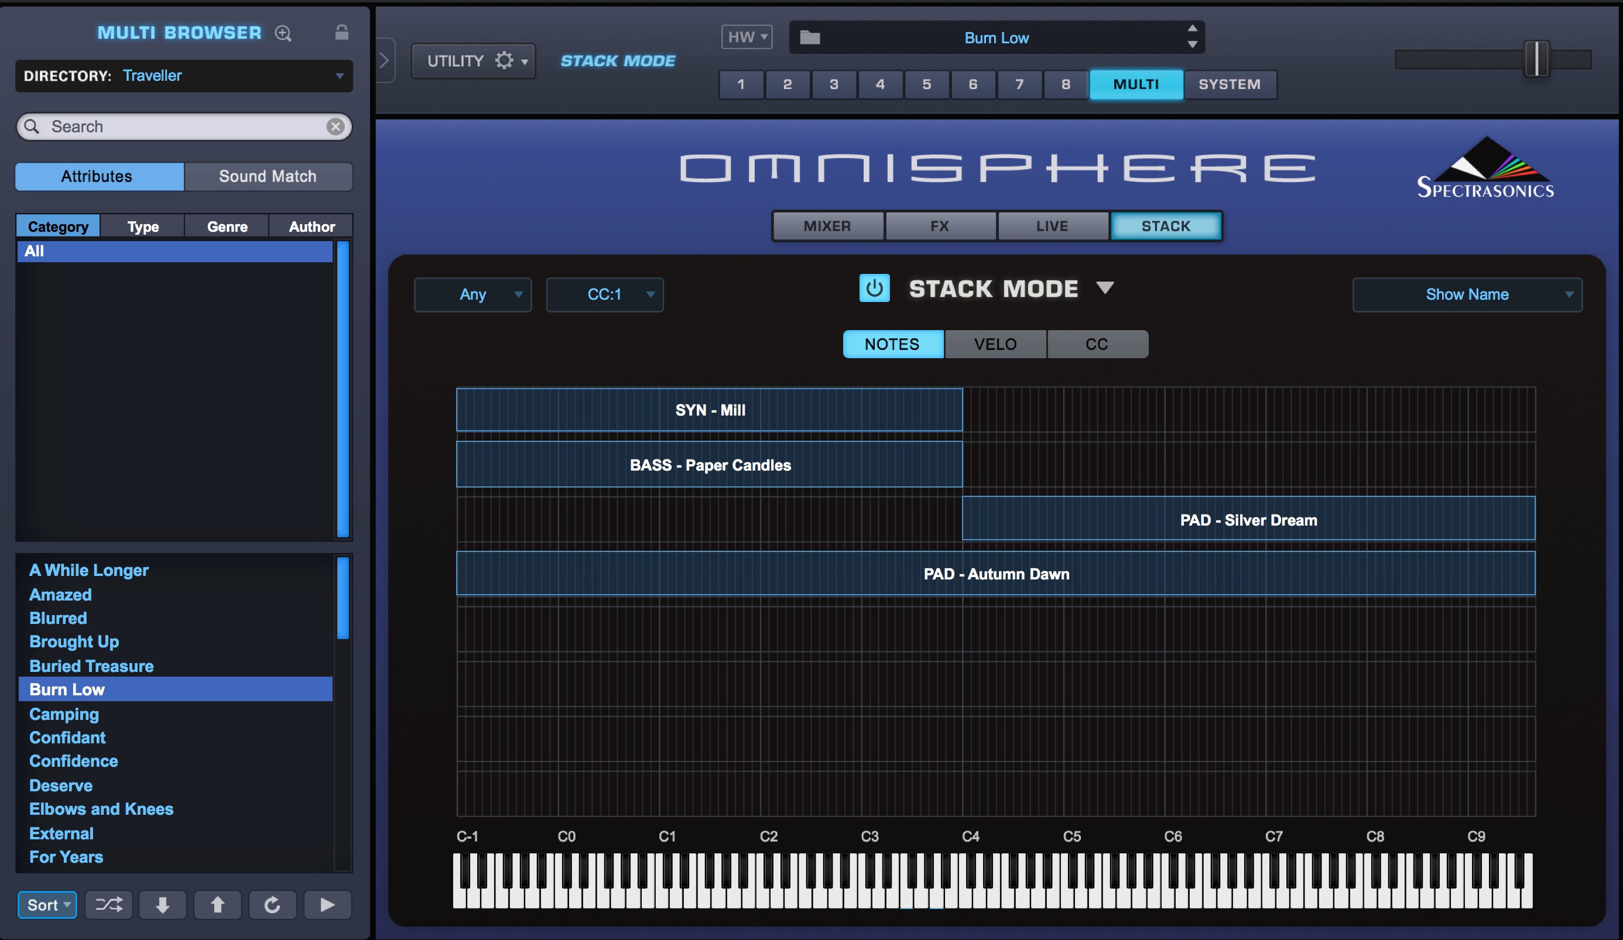Select previous multi with up arrow

(x=218, y=905)
